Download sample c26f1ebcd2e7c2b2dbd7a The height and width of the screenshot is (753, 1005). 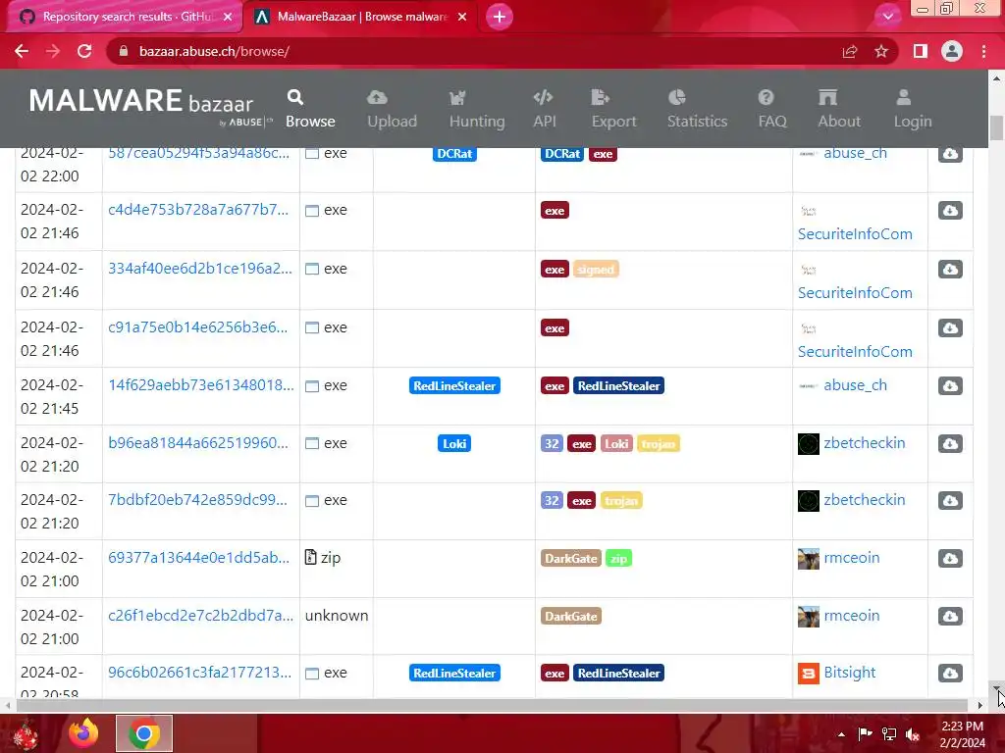pos(950,616)
